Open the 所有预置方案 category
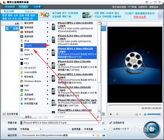The height and width of the screenshot is (140, 164). tap(34, 104)
